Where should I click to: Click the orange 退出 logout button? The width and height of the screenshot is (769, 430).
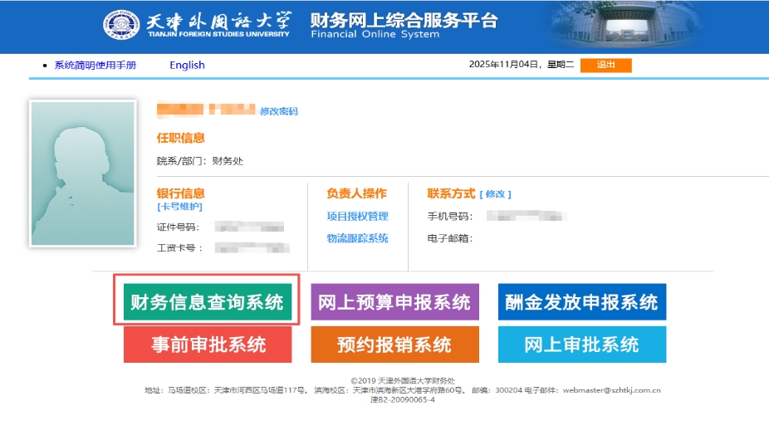(605, 66)
